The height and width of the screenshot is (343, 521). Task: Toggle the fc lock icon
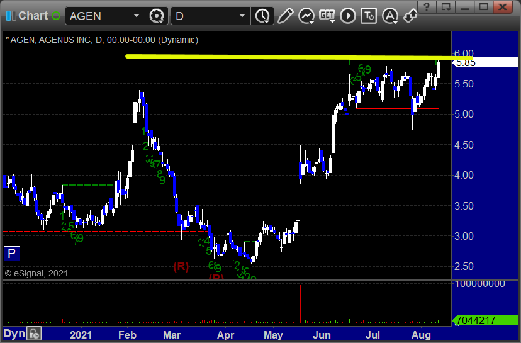(34, 334)
